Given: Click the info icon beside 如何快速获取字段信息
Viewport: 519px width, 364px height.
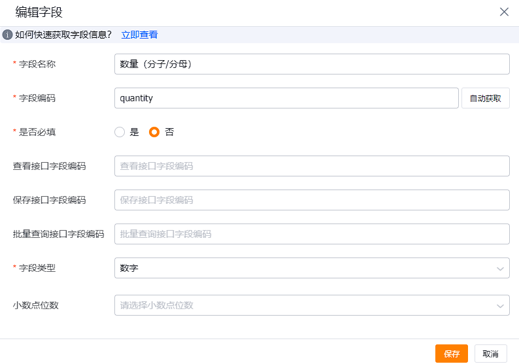Looking at the screenshot, I should pyautogui.click(x=7, y=35).
